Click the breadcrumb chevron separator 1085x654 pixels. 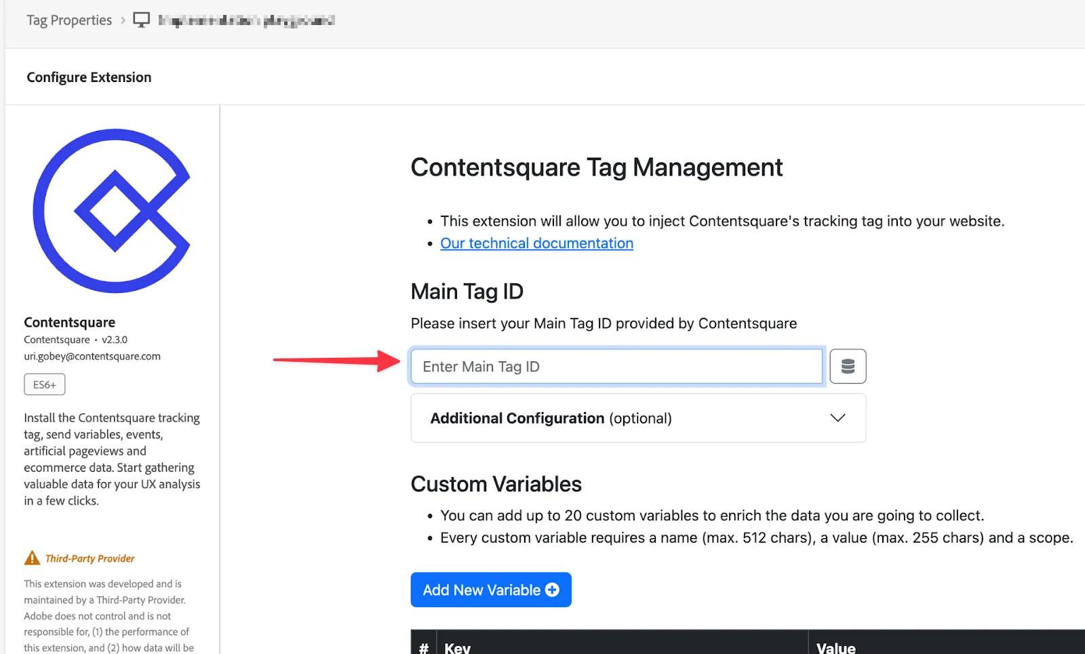123,20
